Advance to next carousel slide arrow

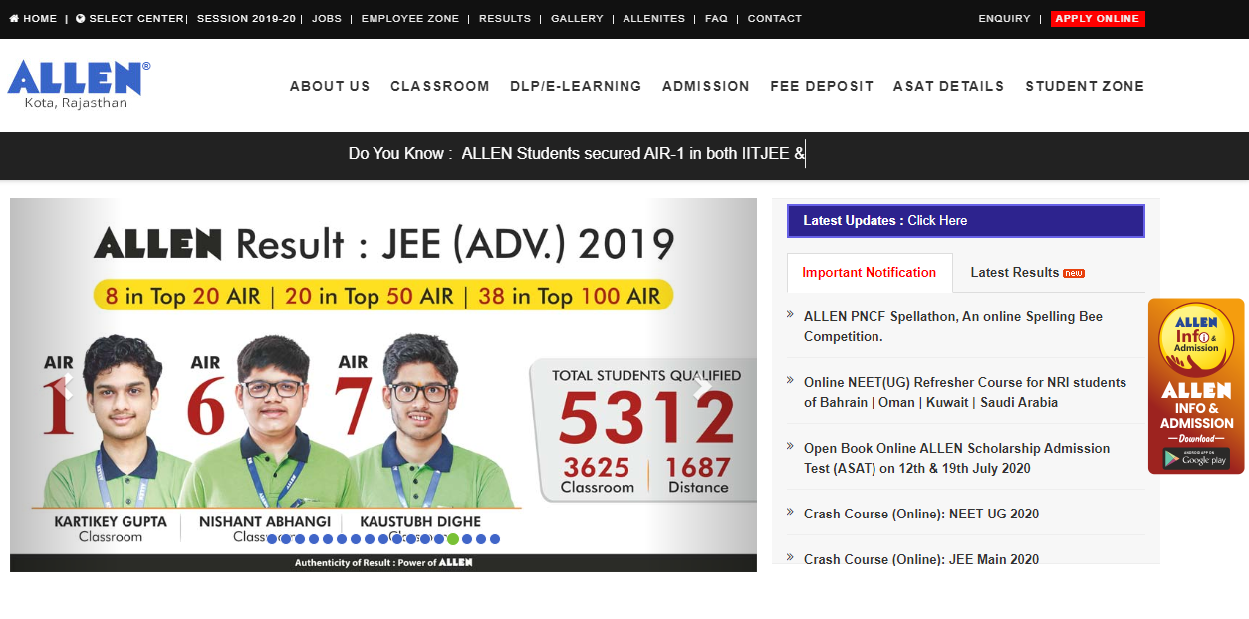click(x=701, y=386)
